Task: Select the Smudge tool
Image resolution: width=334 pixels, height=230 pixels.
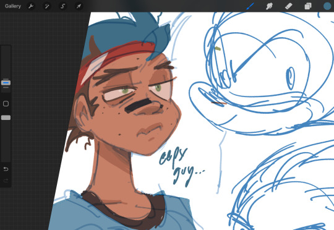Action: click(x=269, y=6)
